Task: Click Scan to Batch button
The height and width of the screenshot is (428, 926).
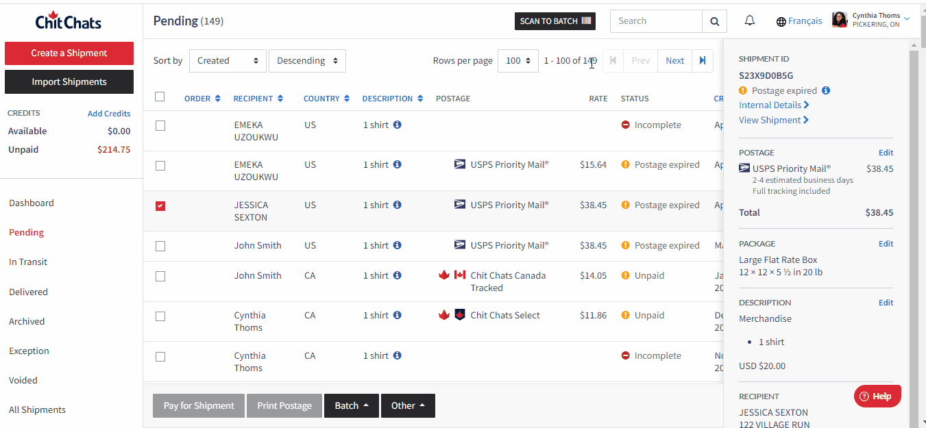Action: [555, 21]
